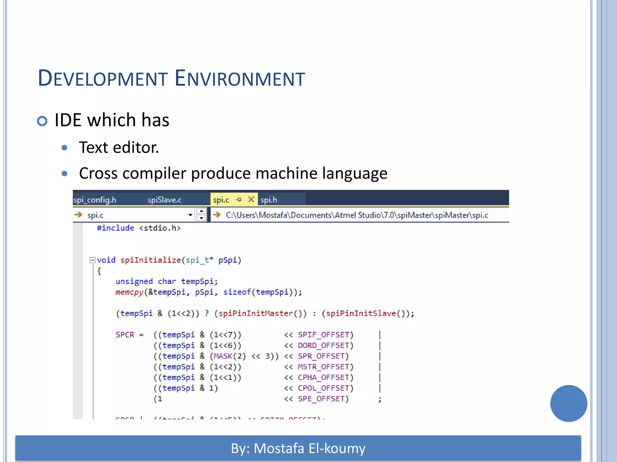This screenshot has height=462, width=617.
Task: Click the CPOL_OFFSET macro
Action: click(324, 388)
